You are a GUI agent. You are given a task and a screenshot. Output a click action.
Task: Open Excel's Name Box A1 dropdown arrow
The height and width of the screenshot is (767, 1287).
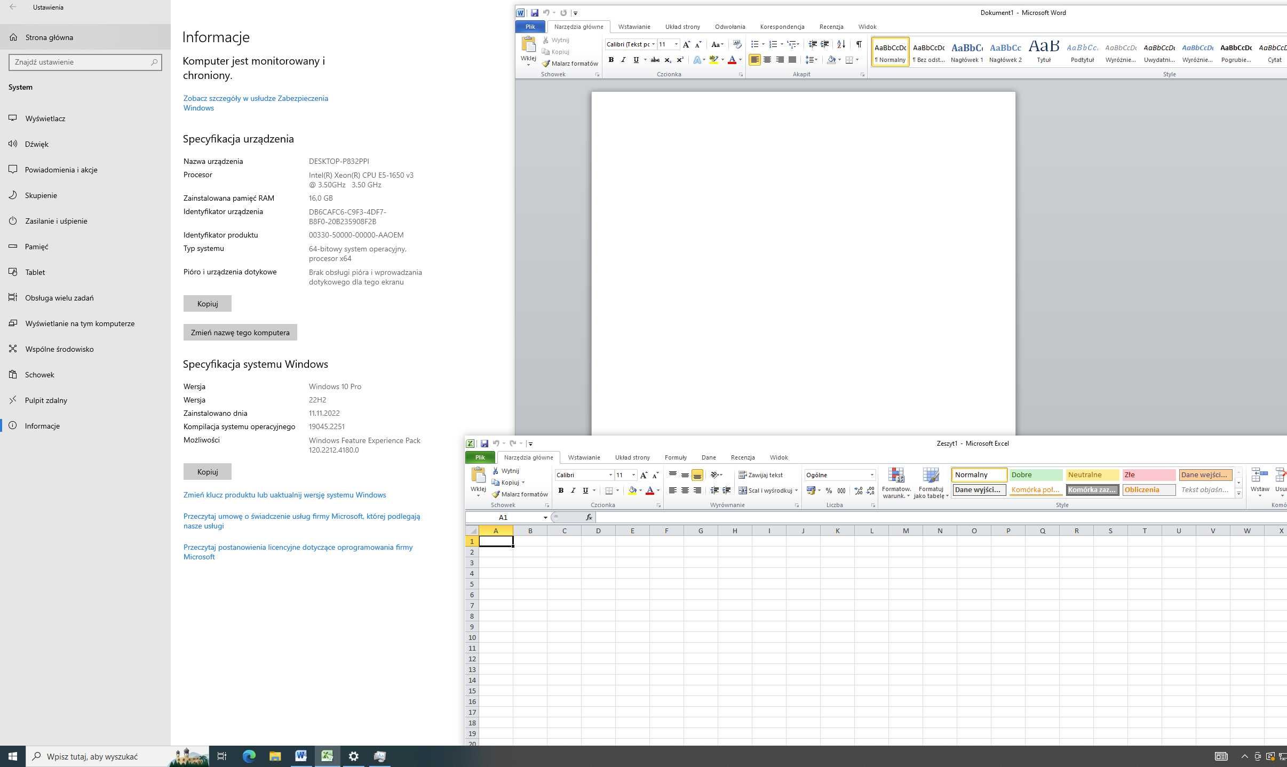pos(545,517)
